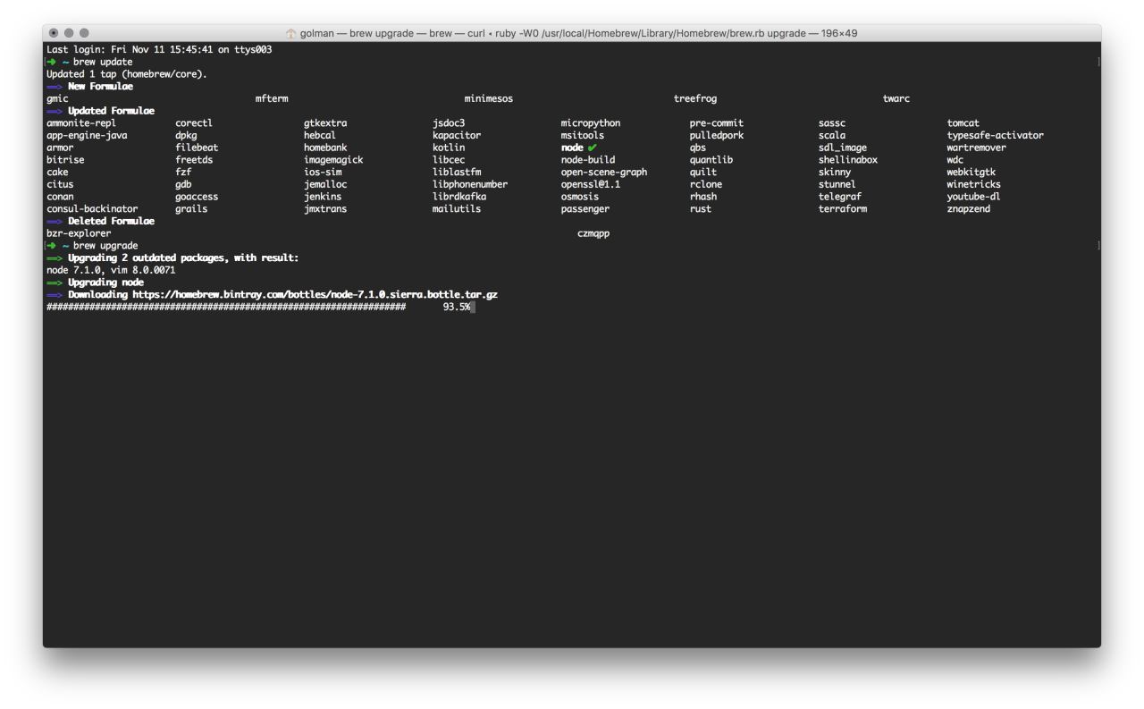Select the 'goaccess' formula
The height and width of the screenshot is (709, 1144).
(x=197, y=197)
